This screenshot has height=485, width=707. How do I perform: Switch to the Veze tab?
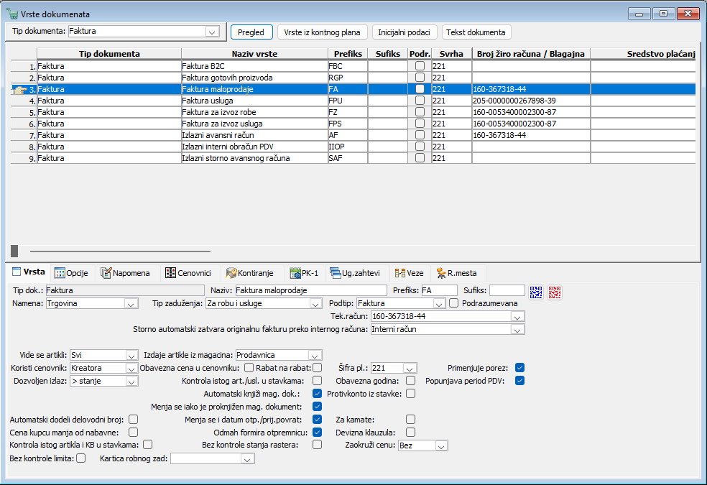tap(410, 273)
